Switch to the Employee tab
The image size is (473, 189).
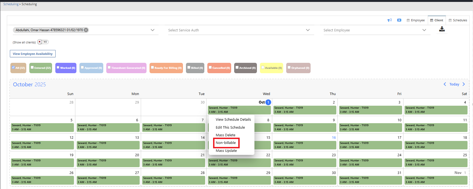pyautogui.click(x=415, y=20)
